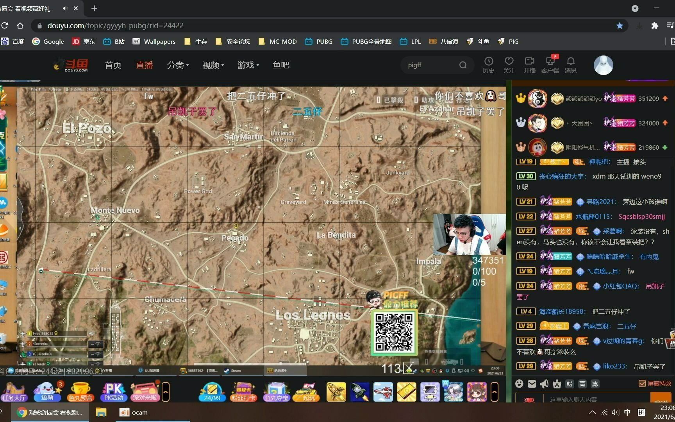Viewport: 675px width, 422px height.
Task: Expand the gift bar with the right up-arrow
Action: point(495,392)
